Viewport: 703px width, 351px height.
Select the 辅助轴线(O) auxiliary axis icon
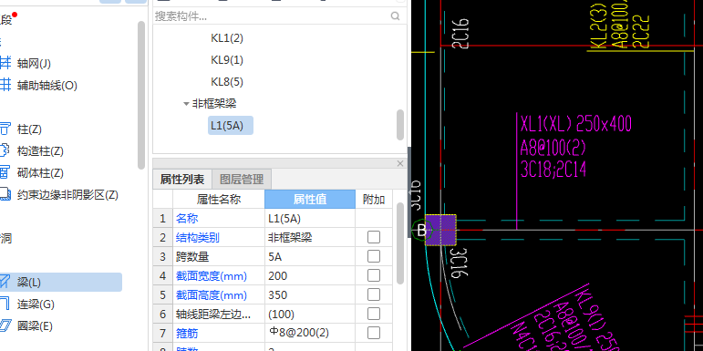point(5,85)
